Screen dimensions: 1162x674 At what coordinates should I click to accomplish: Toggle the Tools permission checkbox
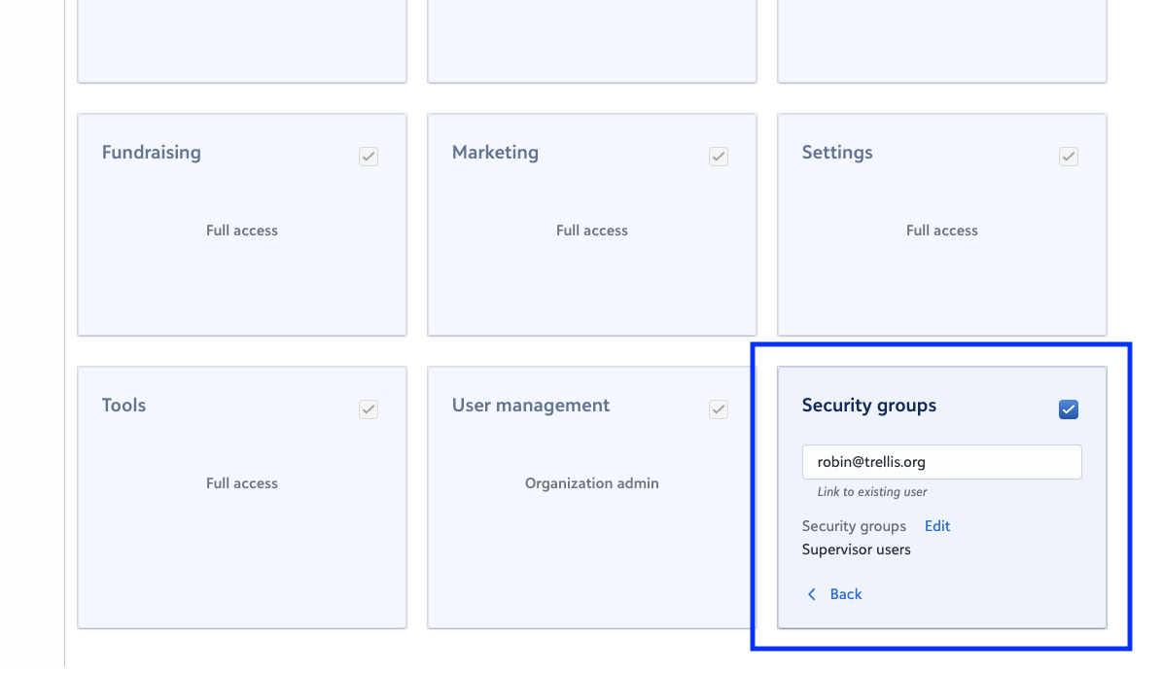(369, 409)
